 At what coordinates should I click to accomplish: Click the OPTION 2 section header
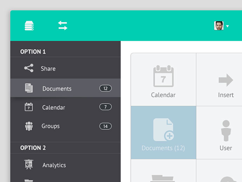point(33,148)
